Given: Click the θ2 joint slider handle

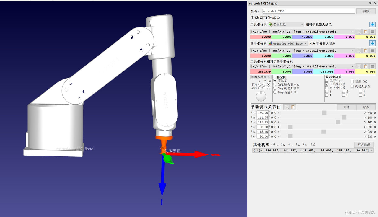Looking at the screenshot, I should coord(344,118).
